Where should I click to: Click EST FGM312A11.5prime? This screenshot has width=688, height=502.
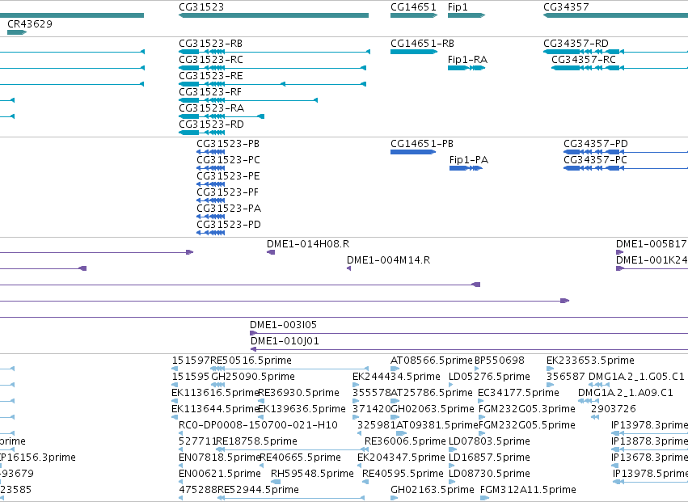528,490
